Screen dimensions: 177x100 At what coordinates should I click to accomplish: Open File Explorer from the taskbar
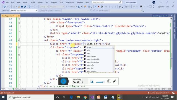pyautogui.click(x=78, y=97)
